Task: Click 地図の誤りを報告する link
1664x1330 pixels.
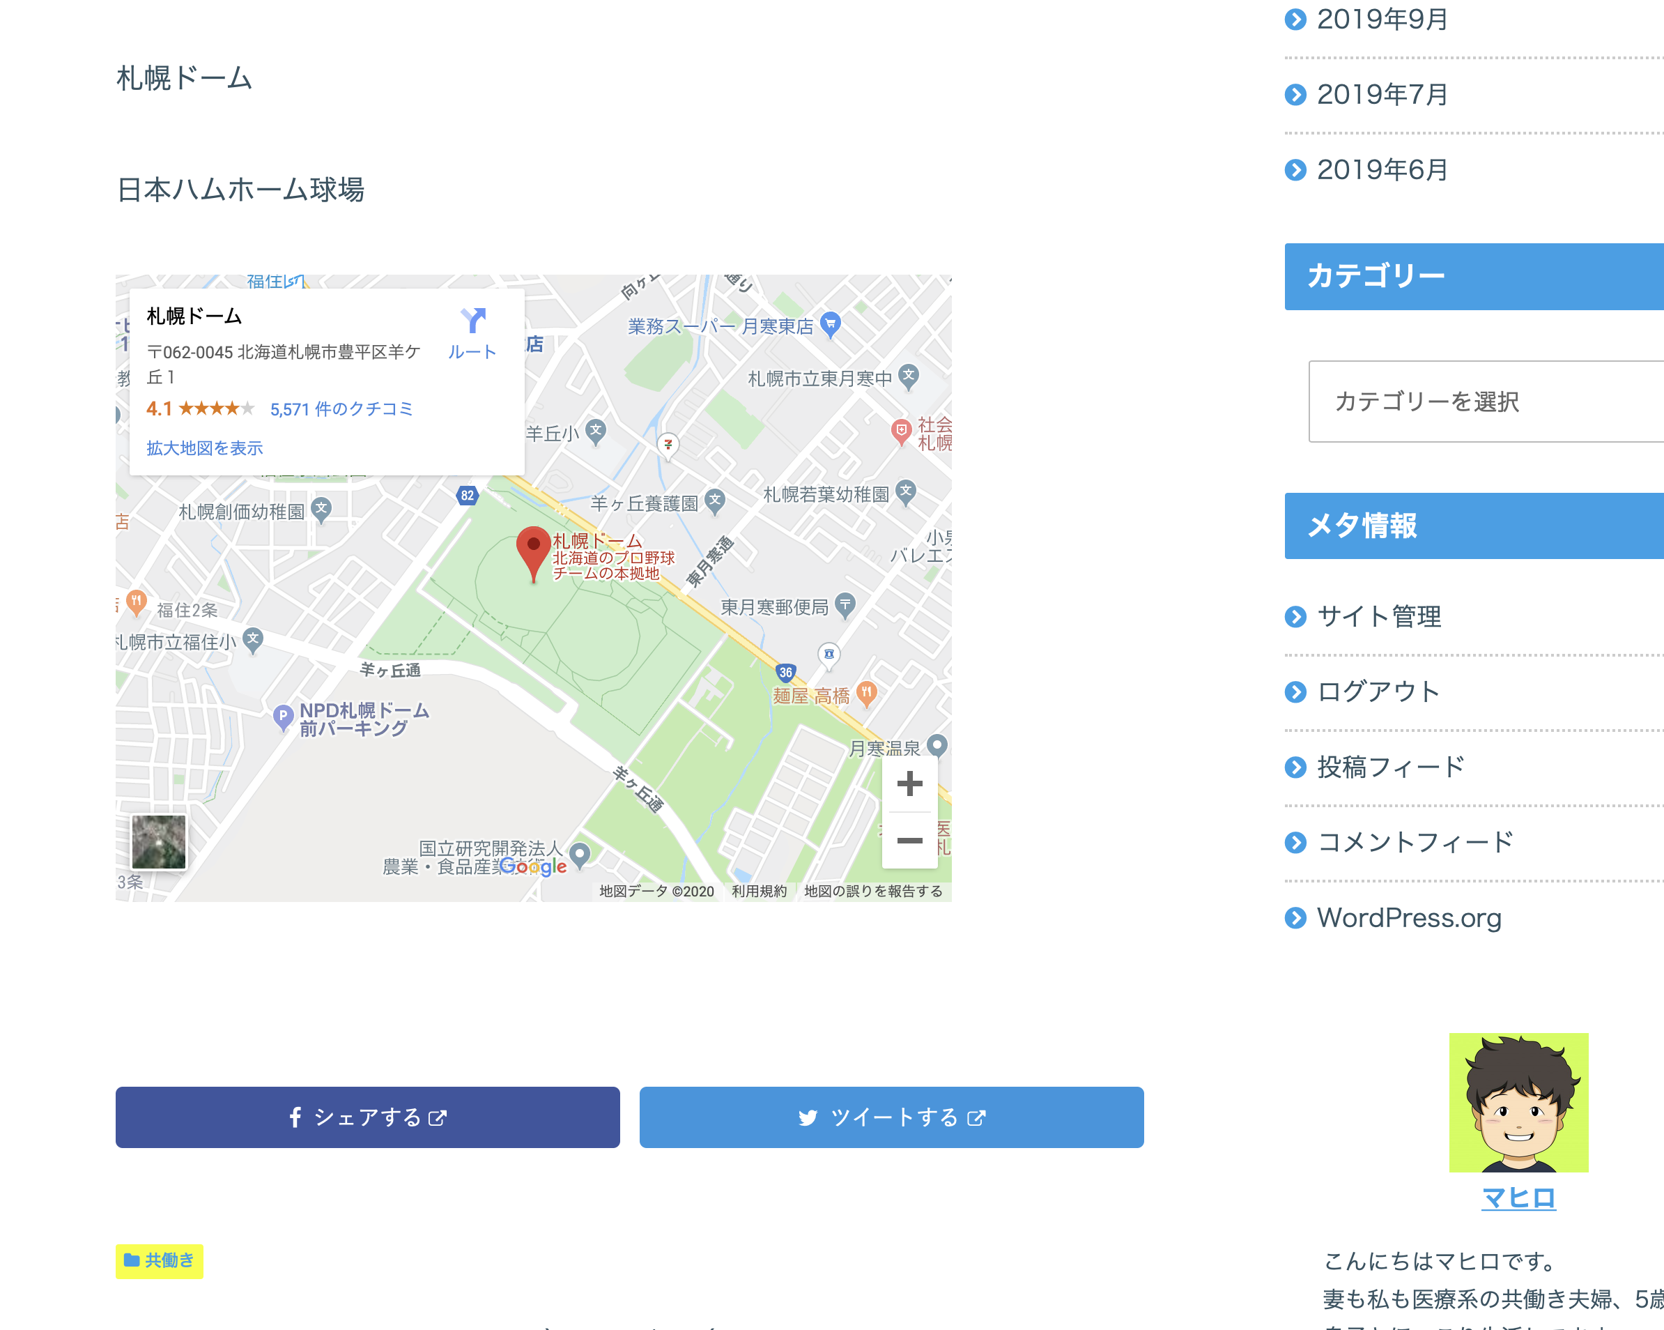Action: click(873, 891)
